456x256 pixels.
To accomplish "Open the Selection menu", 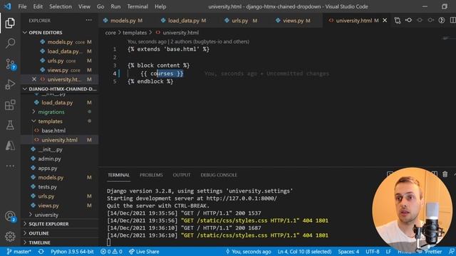I will point(60,6).
